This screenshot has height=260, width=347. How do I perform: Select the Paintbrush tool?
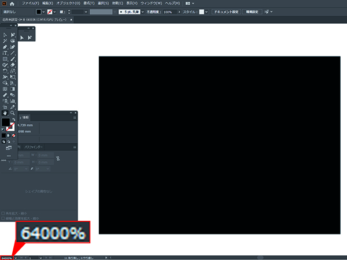[13, 59]
